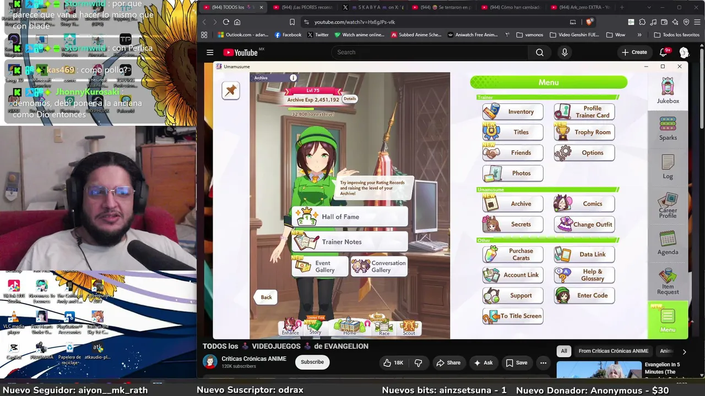Go to Enhance in the game bottom bar

coord(290,327)
